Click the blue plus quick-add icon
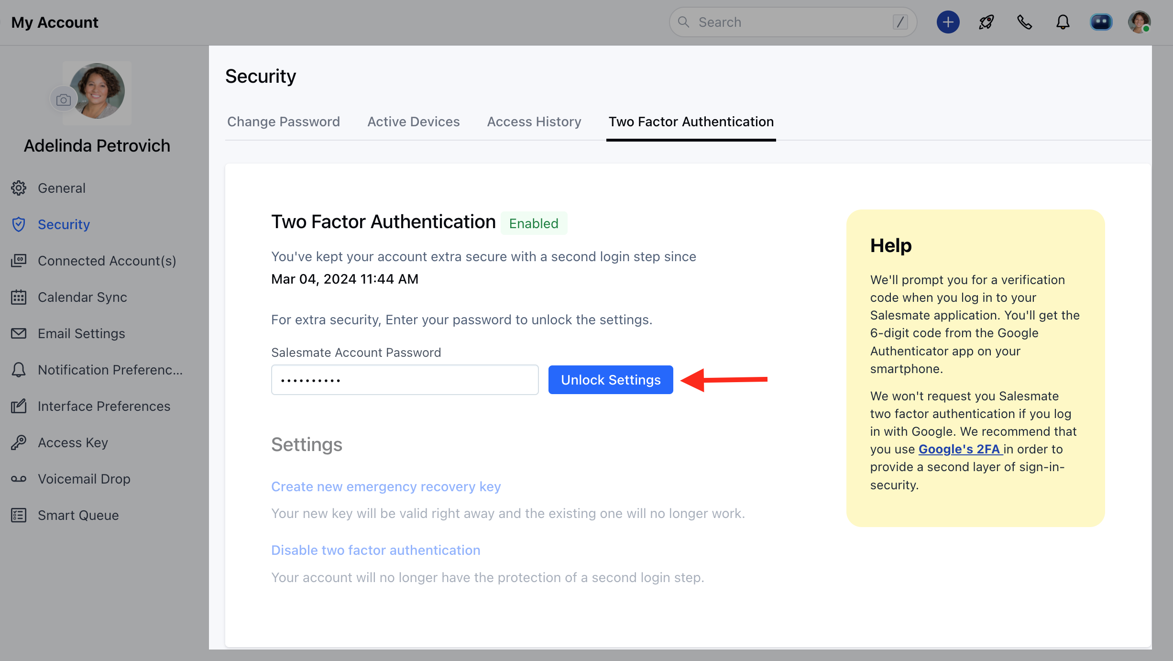 948,22
